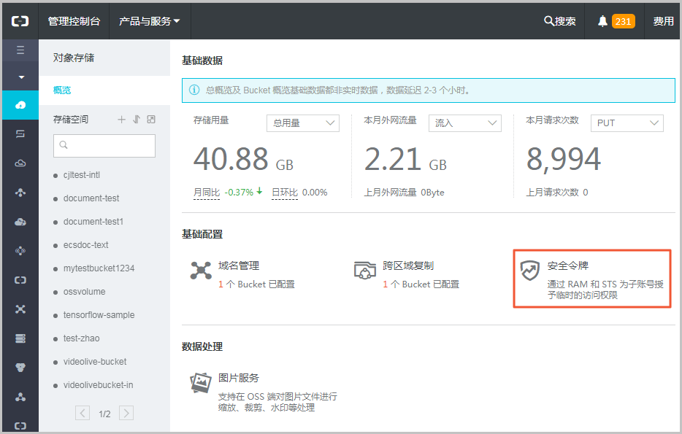Screen dimensions: 682x434
Task: Click the 搜索 search icon in top bar
Action: pos(550,20)
